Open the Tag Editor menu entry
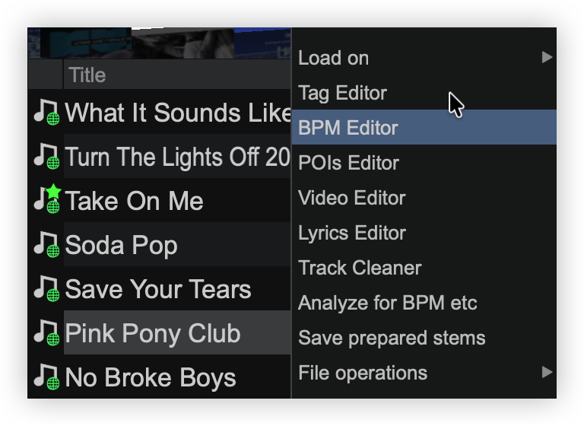Image resolution: width=584 pixels, height=426 pixels. 342,93
